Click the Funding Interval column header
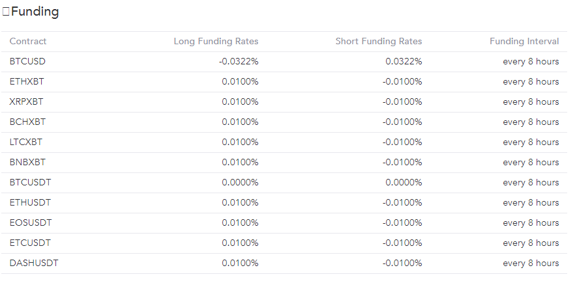Image resolution: width=577 pixels, height=283 pixels. click(524, 41)
